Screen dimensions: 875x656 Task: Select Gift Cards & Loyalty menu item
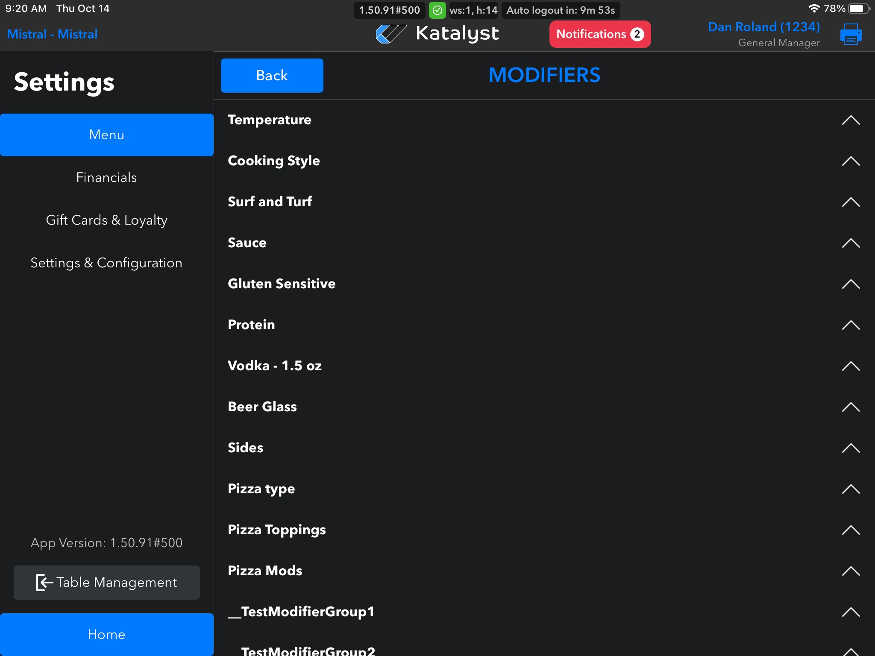tap(106, 220)
